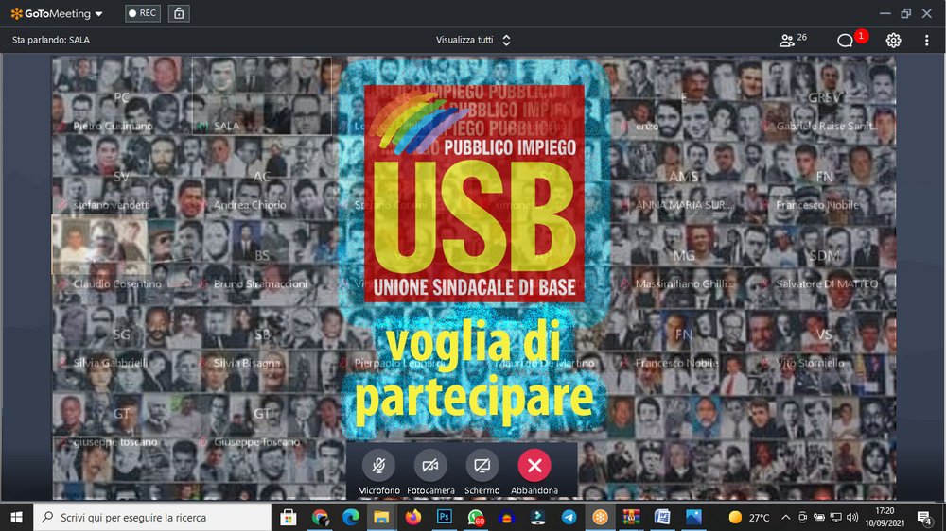Click the Salvatore DI MATTEO participant name

(827, 283)
